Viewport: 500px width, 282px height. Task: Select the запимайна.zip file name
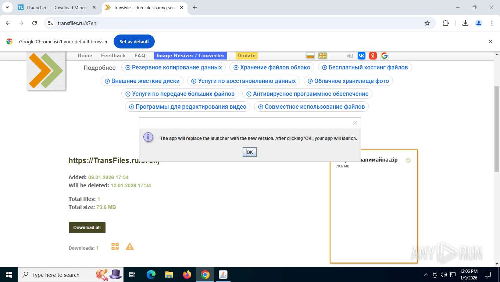click(379, 160)
